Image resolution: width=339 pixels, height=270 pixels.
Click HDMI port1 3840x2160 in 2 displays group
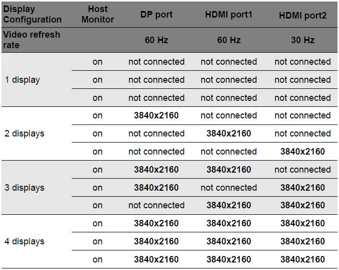[229, 133]
